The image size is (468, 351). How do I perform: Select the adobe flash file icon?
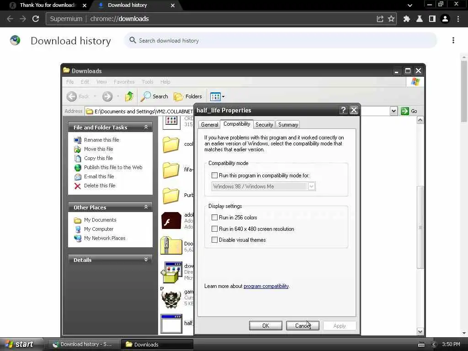171,221
